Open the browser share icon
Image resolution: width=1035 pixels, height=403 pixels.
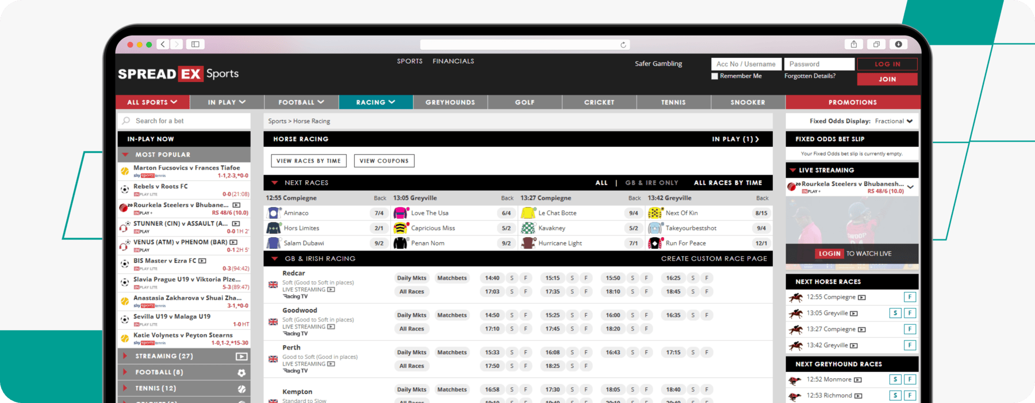click(853, 44)
